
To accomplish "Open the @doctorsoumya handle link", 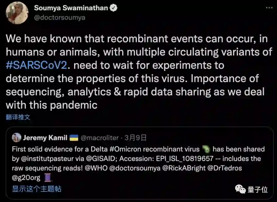I will (60, 17).
